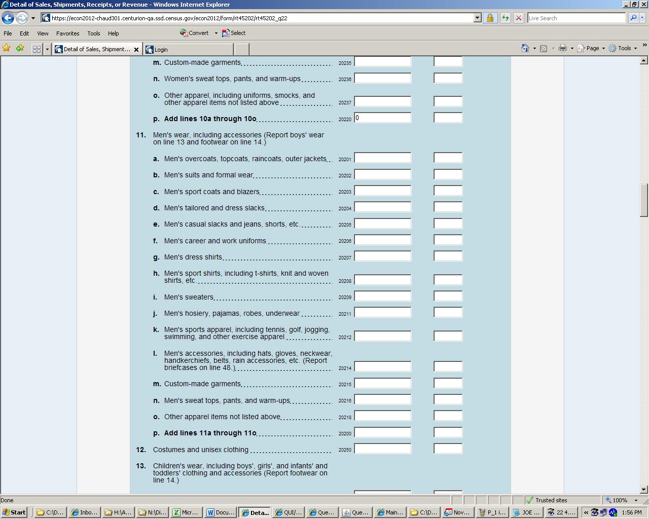Screen dimensions: 649x519
Task: Click the Live Search input box
Action: 576,18
